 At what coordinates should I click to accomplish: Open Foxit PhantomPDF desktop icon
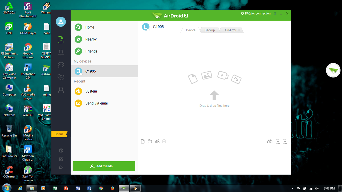(x=28, y=10)
